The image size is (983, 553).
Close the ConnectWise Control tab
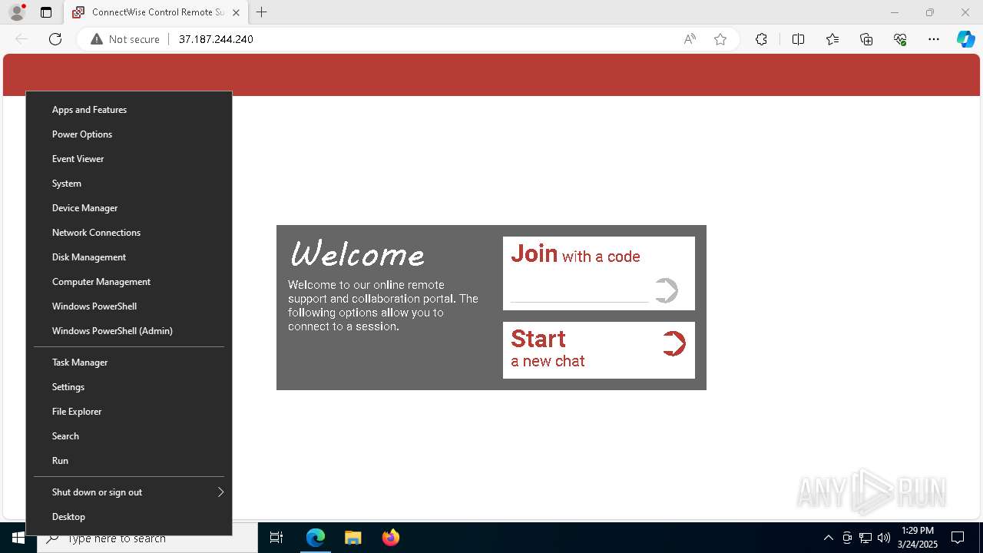point(236,12)
